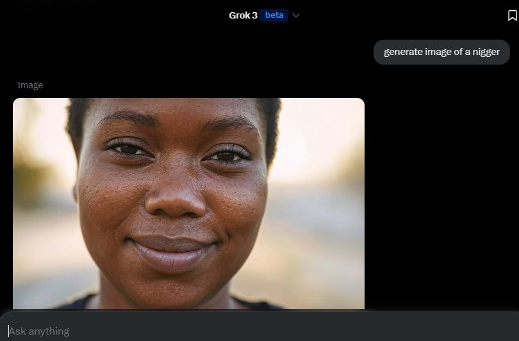Viewport: 519px width, 341px height.
Task: Expand the Grok 3 model selector chevron
Action: click(296, 15)
